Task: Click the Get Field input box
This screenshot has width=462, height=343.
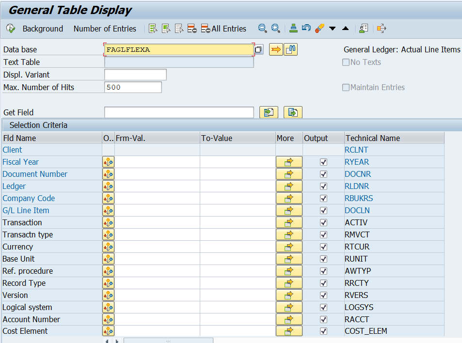Action: point(179,112)
